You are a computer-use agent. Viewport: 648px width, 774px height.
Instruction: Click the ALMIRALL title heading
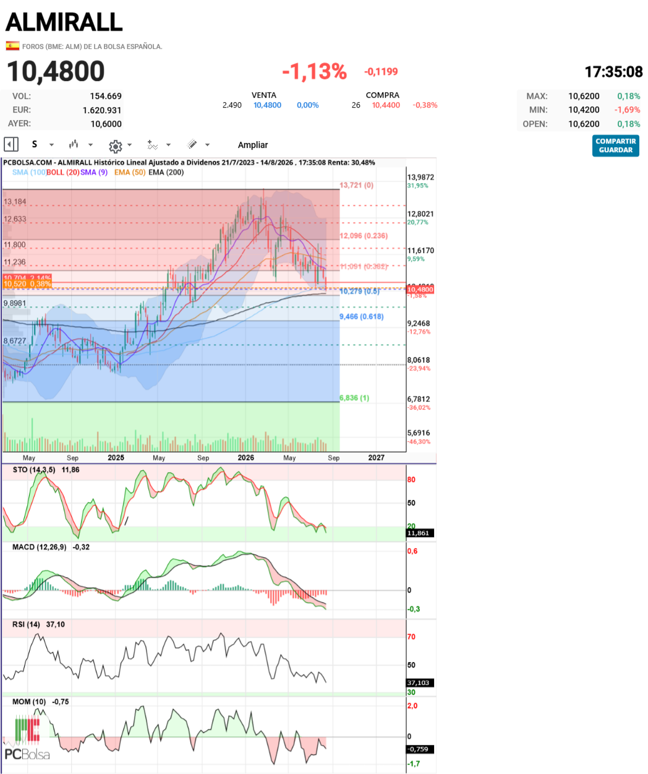click(x=64, y=22)
